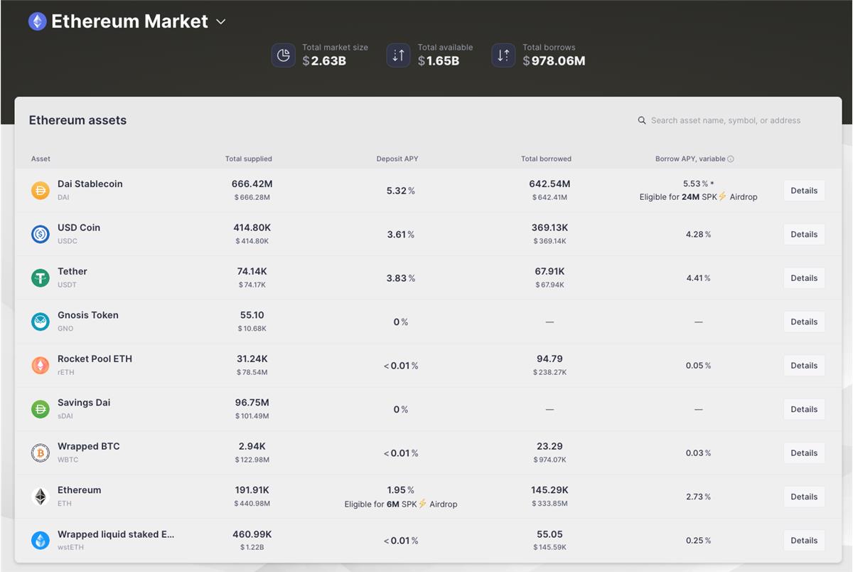
Task: Click the Savings Dai token icon
Action: [x=41, y=409]
